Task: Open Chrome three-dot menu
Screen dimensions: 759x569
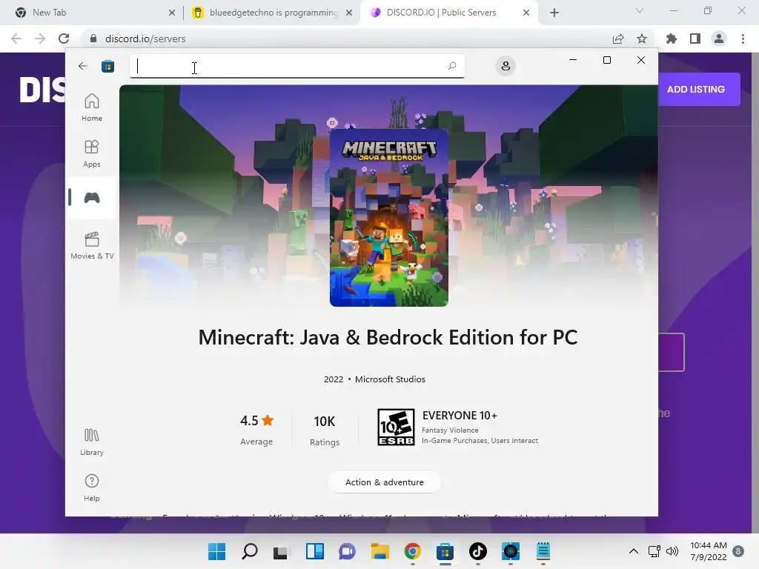Action: [743, 39]
